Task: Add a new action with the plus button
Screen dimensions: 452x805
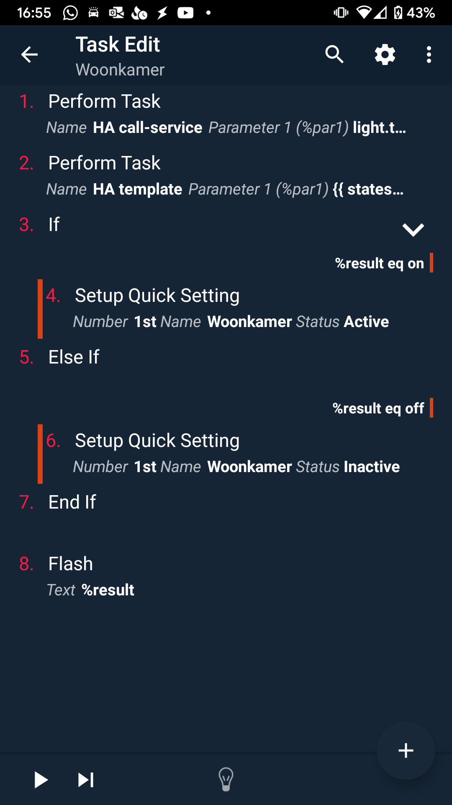Action: tap(405, 750)
